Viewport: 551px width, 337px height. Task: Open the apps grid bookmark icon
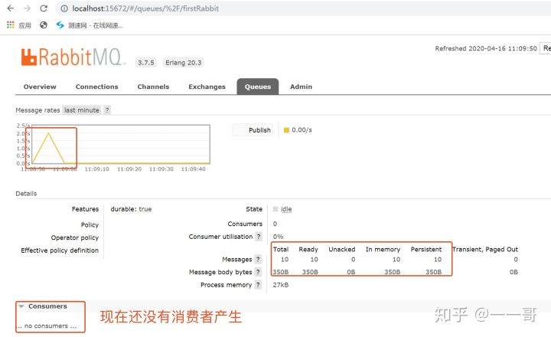11,25
